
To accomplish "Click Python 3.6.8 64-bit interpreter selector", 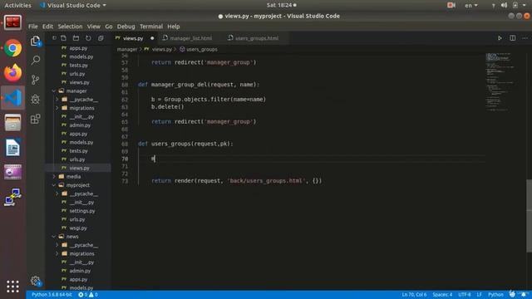I will [x=52, y=295].
